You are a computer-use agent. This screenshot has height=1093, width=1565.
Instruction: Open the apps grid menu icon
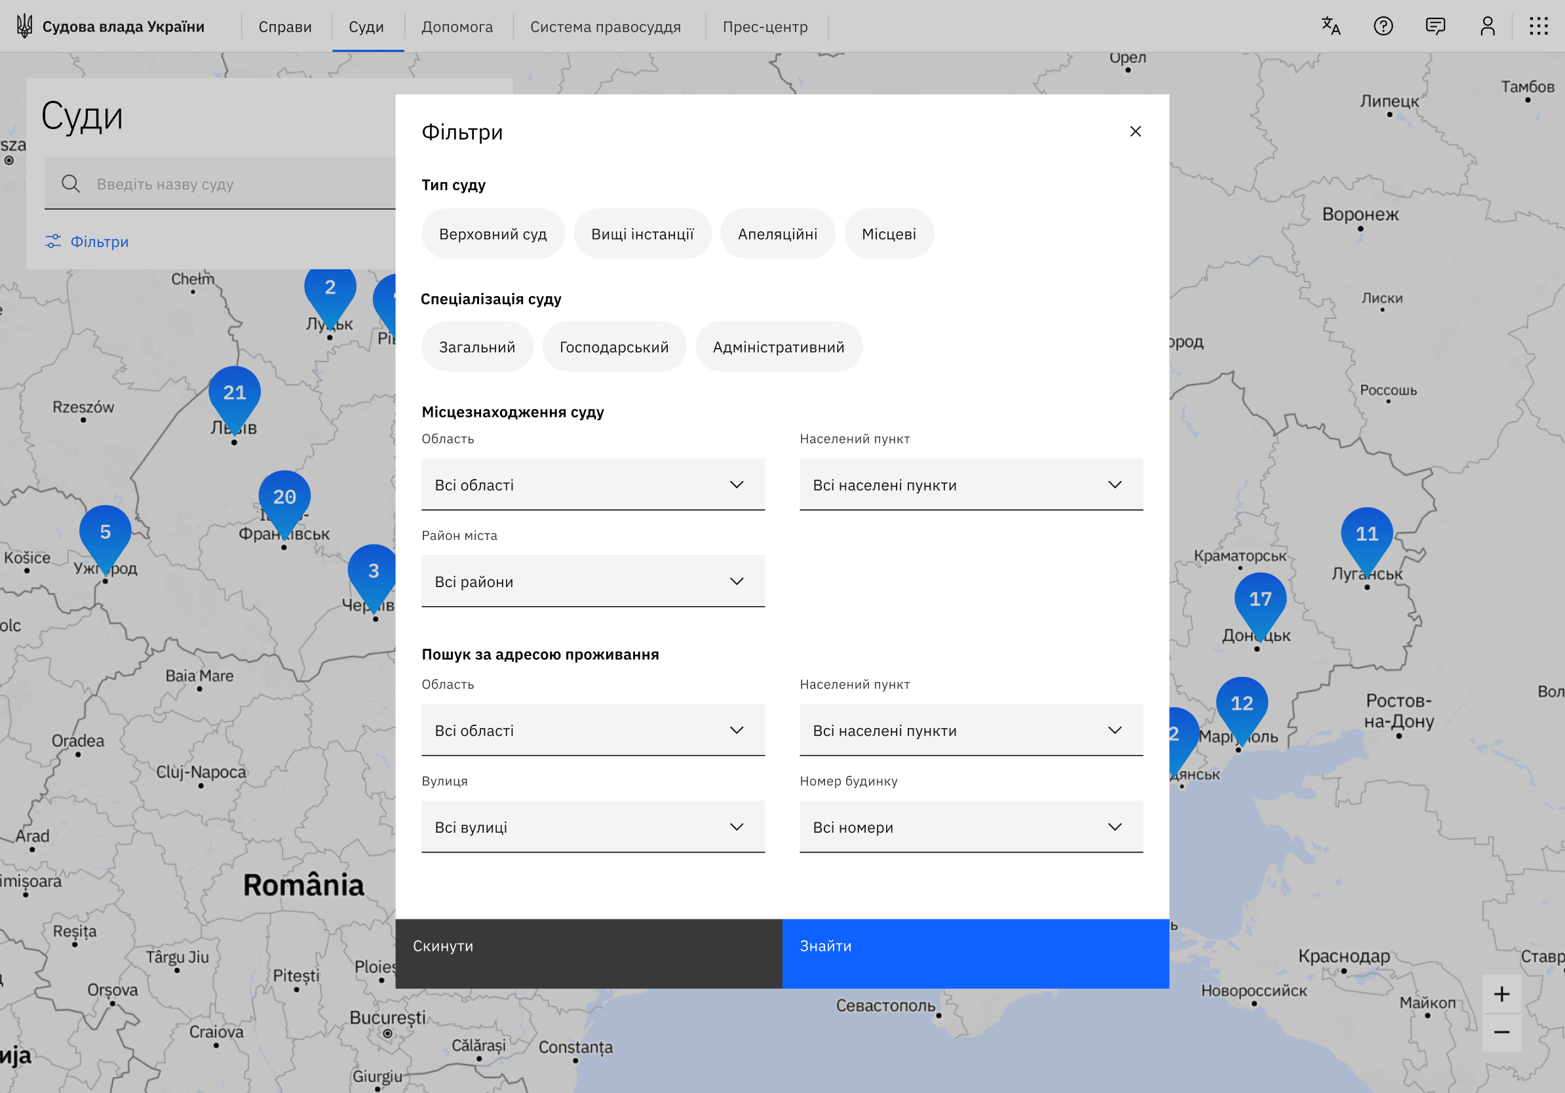[1538, 26]
